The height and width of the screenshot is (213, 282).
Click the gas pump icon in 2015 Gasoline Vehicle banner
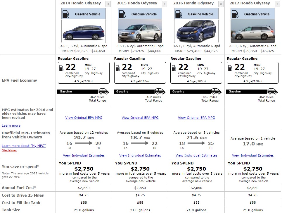tap(122, 14)
